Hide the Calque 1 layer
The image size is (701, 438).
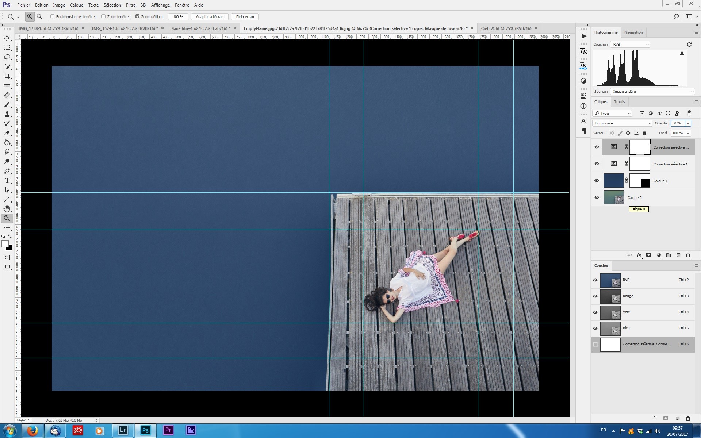(x=597, y=181)
